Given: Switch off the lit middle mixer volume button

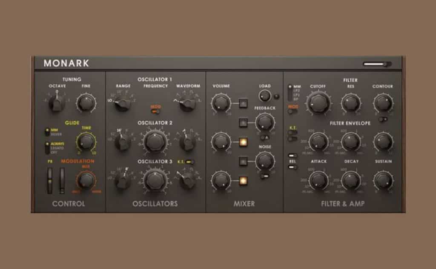Looking at the screenshot, I should (x=243, y=142).
